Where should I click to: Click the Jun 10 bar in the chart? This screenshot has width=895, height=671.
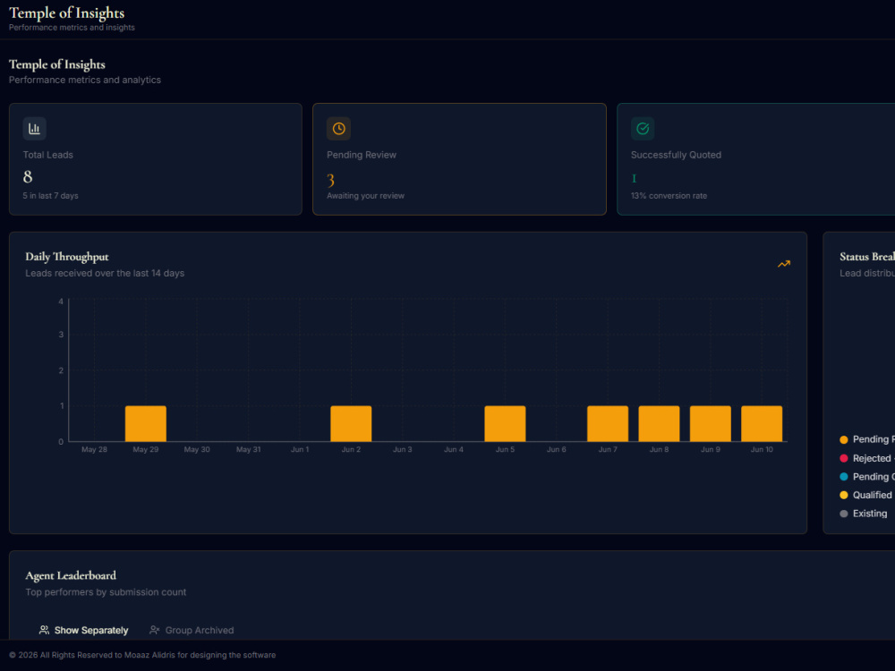[762, 423]
